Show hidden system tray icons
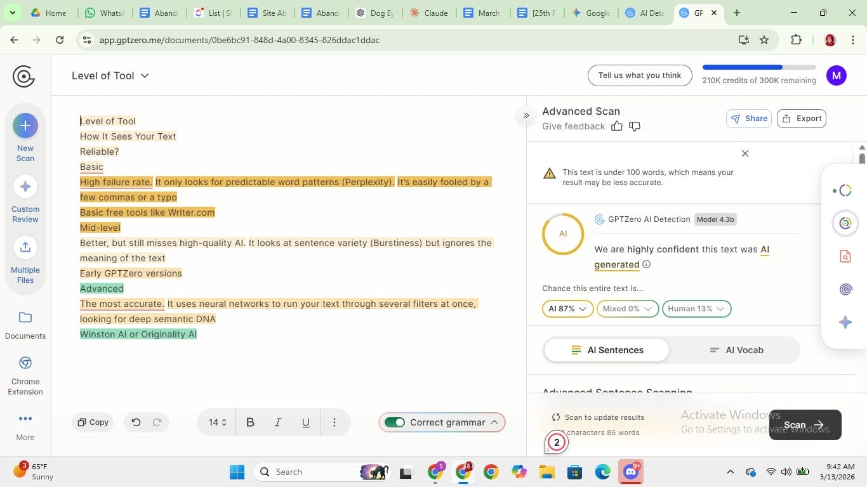This screenshot has width=867, height=487. tap(730, 472)
